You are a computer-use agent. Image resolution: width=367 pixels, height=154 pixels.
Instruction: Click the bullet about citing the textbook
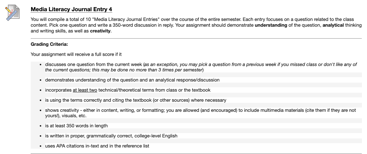[x=136, y=100]
